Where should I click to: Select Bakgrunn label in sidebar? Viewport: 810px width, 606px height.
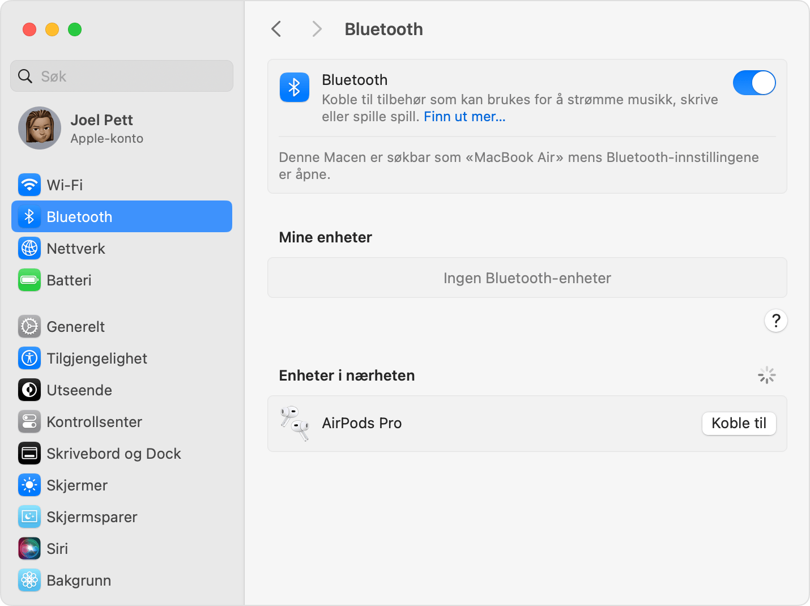[x=79, y=581]
